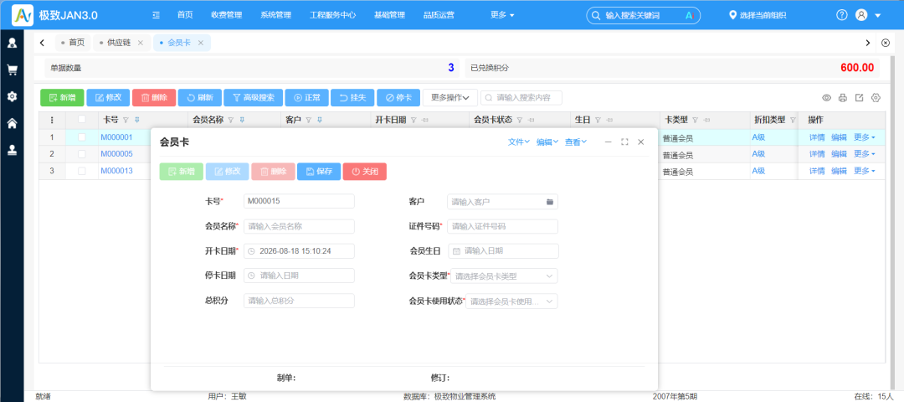Viewport: 904px width, 402px height.
Task: Check the row checkbox for M000005
Action: (82, 154)
